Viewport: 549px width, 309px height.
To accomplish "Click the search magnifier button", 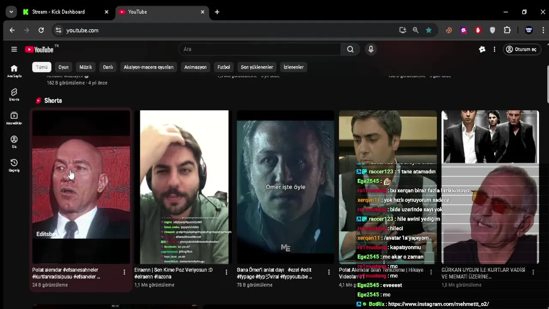I will pos(350,49).
